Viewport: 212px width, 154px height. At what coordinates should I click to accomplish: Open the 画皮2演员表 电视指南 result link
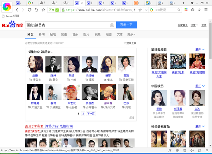click(49, 126)
